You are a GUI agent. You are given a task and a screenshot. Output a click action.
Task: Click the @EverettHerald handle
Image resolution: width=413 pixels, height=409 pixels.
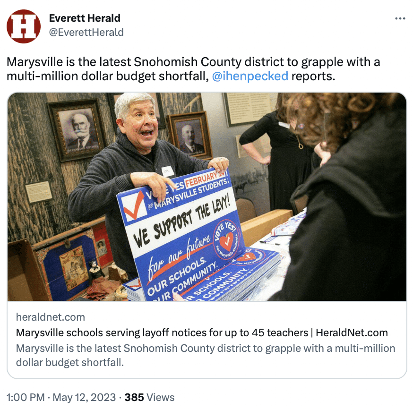coord(86,33)
